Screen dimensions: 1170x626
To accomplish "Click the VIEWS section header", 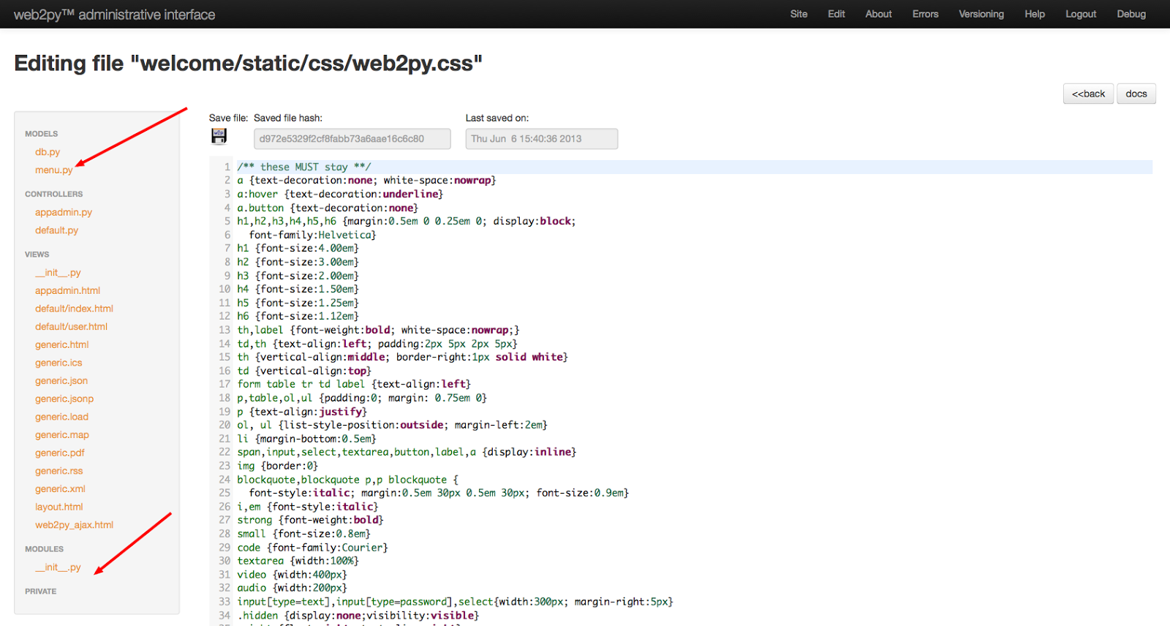I will (x=37, y=254).
